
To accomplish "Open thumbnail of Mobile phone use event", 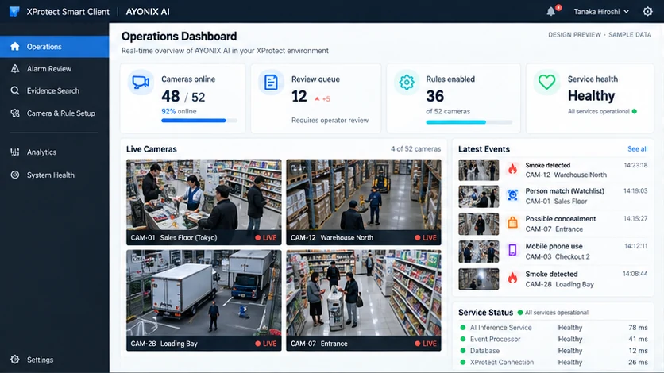I will (478, 252).
